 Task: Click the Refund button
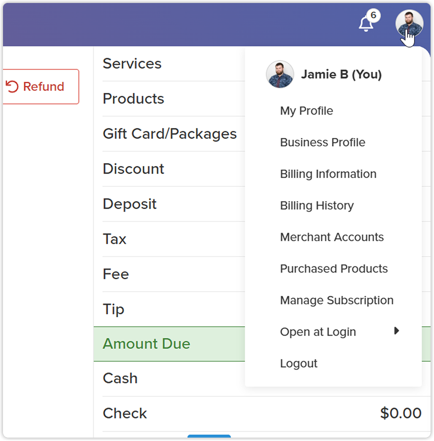(41, 87)
